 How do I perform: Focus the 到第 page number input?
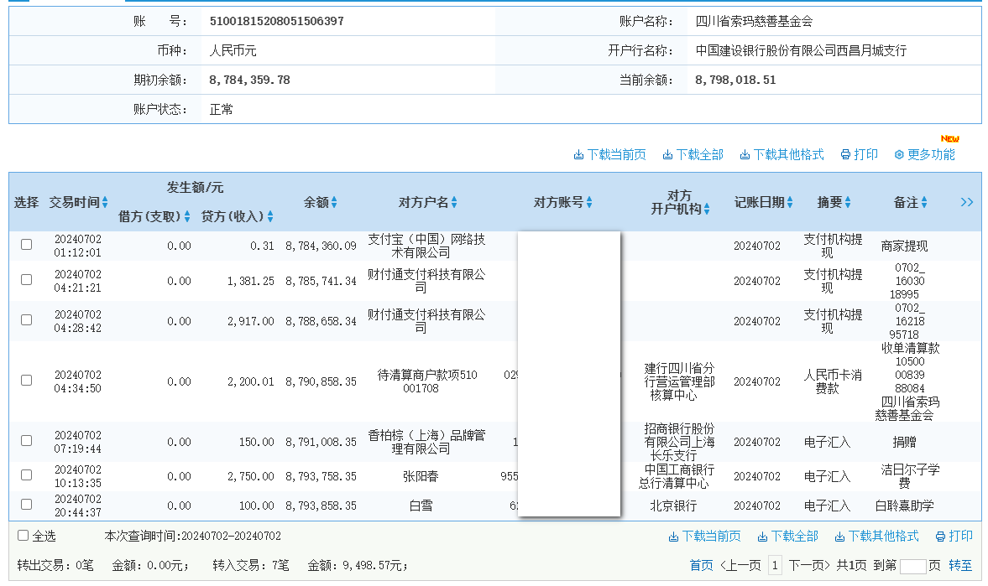(x=913, y=566)
